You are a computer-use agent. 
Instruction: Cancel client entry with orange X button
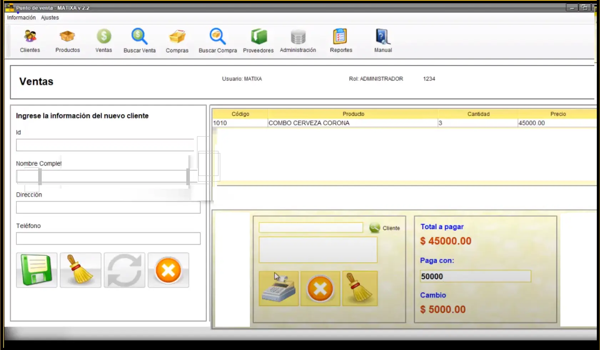(x=168, y=270)
